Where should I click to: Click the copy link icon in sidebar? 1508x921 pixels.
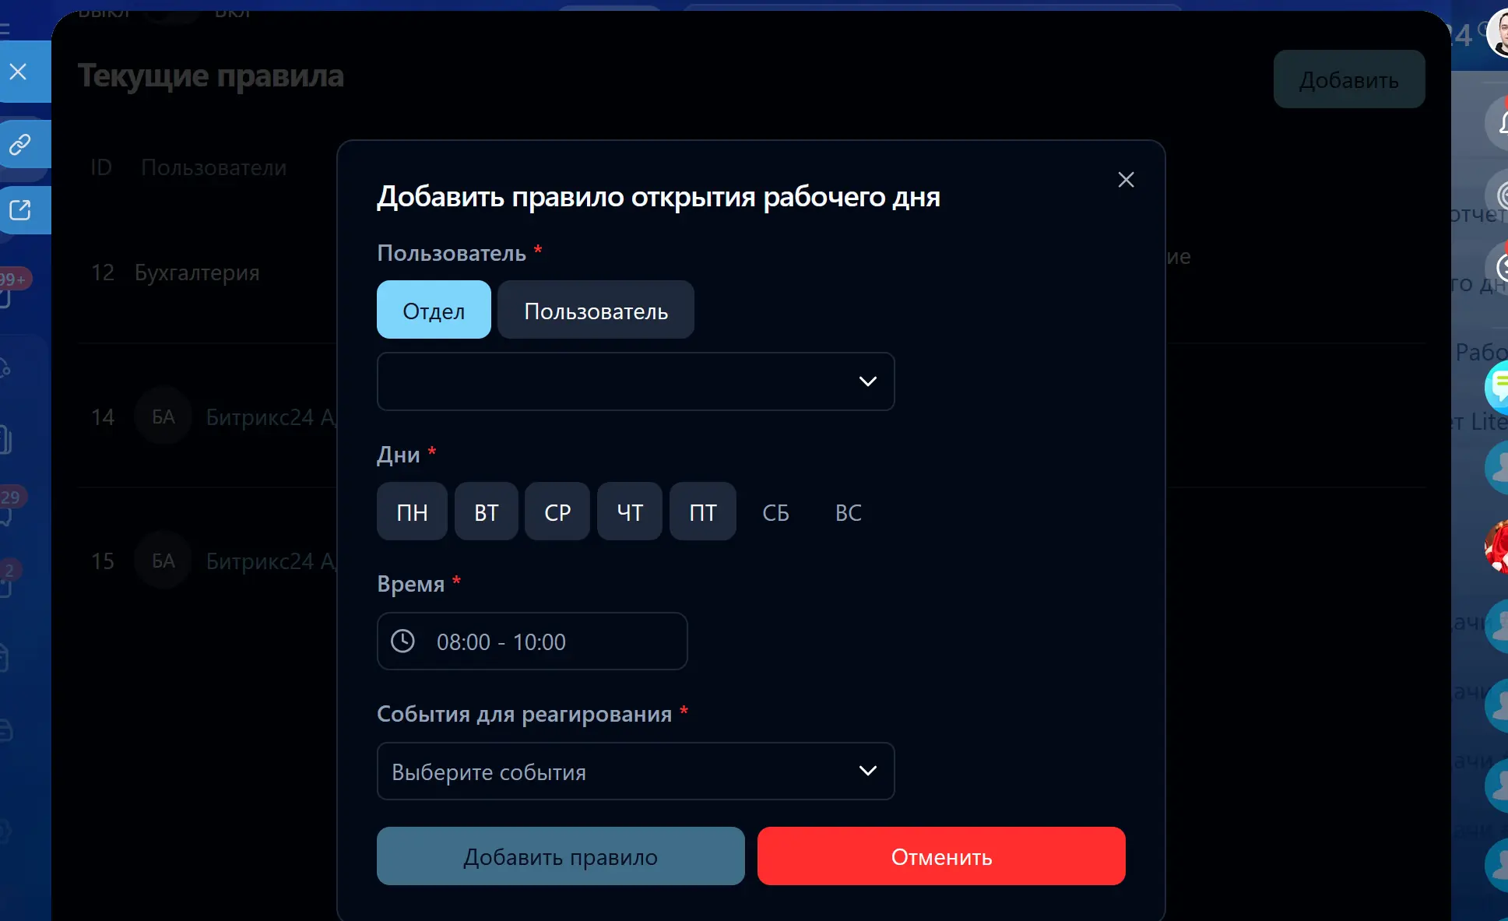point(19,144)
